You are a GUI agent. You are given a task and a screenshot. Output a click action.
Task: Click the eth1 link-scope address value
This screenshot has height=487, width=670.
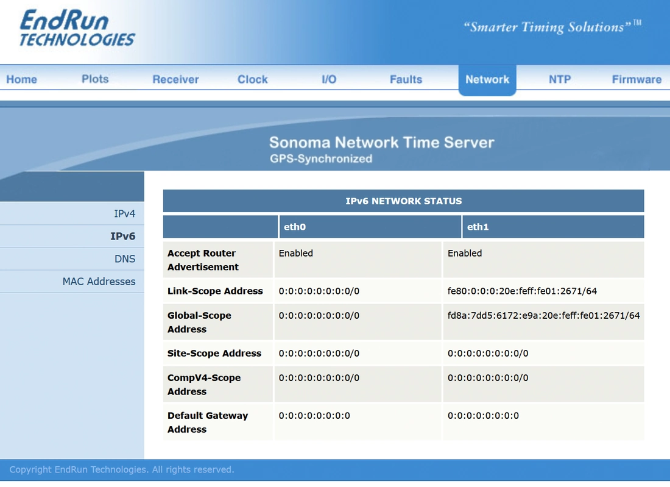[x=522, y=291]
